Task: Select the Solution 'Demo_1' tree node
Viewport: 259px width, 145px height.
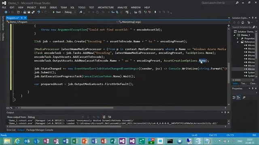Action: [244, 31]
